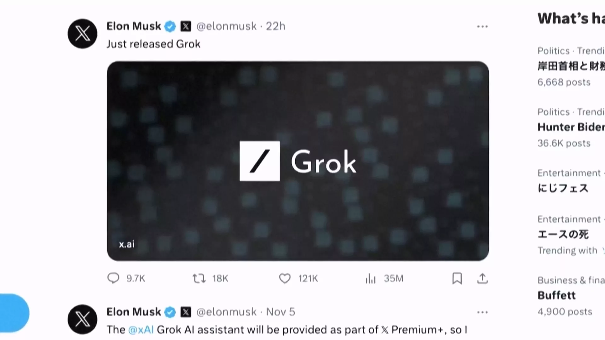Click the blue Post button at left edge
The height and width of the screenshot is (340, 605).
click(x=14, y=313)
